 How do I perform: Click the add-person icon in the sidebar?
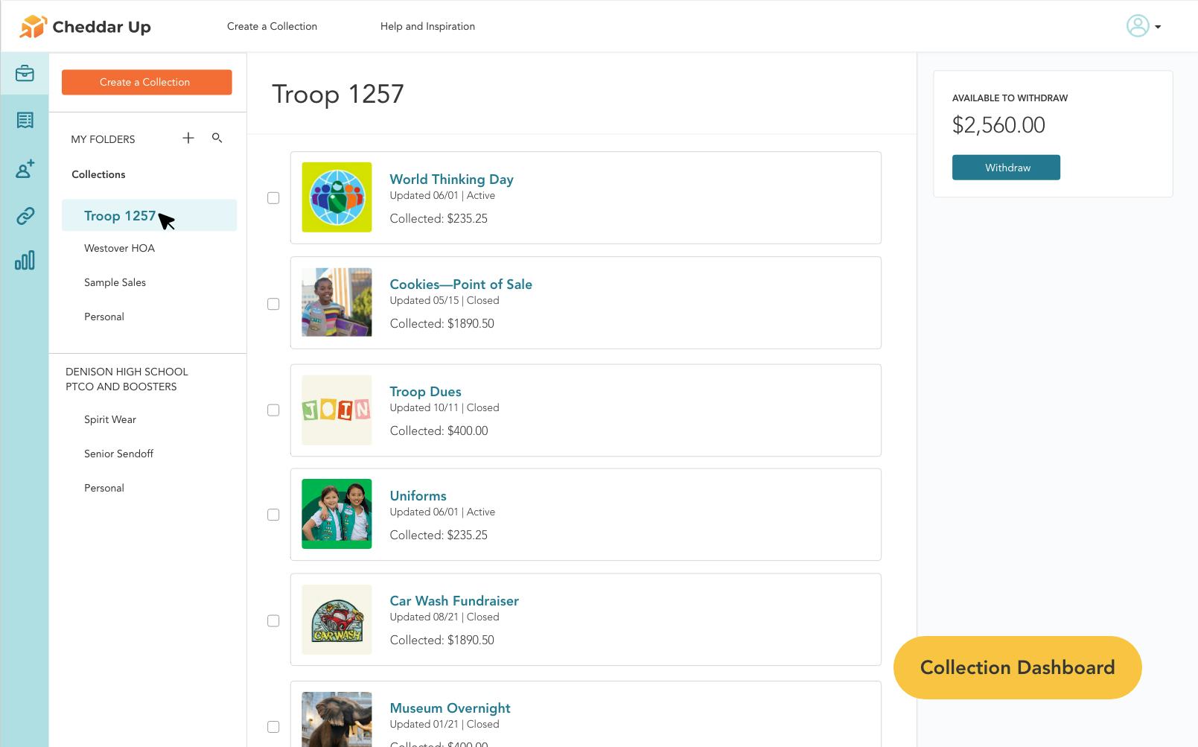pos(25,169)
